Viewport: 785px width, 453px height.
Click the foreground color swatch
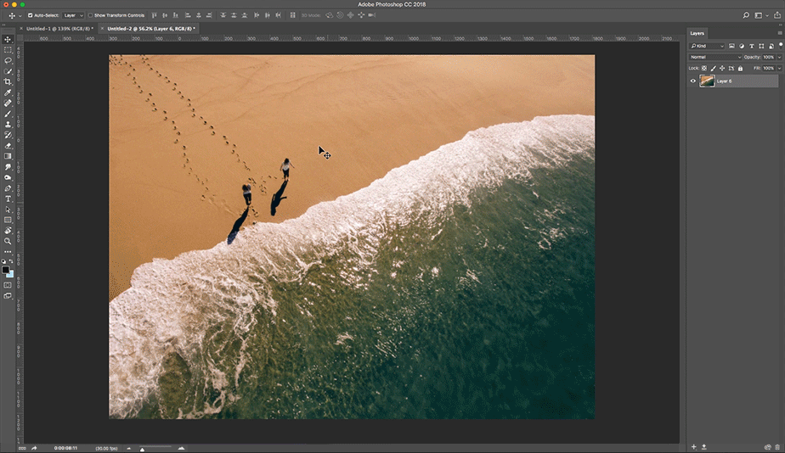tap(5, 270)
